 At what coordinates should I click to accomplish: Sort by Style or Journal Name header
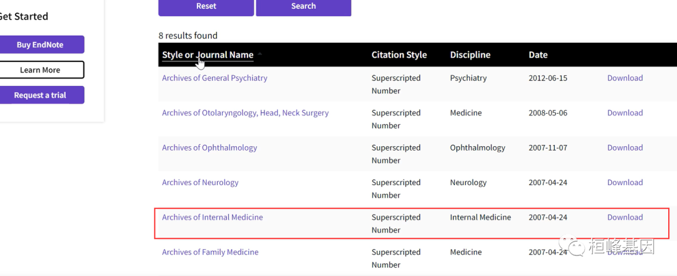pos(207,55)
